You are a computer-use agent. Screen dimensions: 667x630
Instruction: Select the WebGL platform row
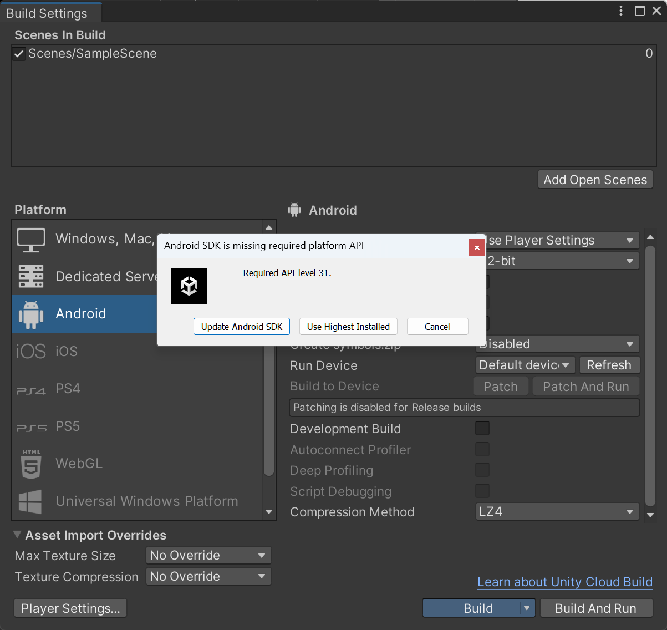click(x=137, y=464)
